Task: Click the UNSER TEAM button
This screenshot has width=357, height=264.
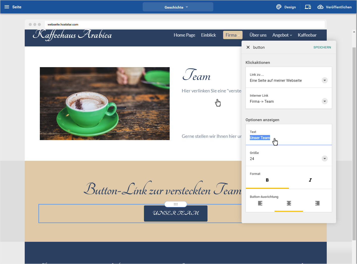Action: point(176,214)
